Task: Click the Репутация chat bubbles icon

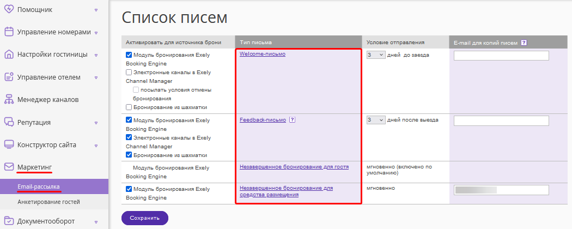Action: pos(9,122)
